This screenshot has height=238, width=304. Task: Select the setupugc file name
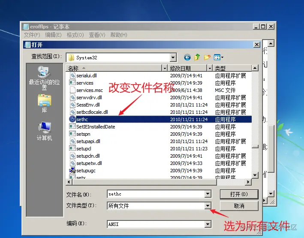click(x=86, y=171)
